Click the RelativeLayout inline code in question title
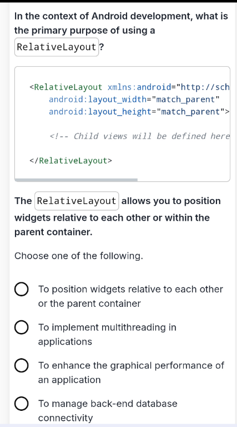237x427 pixels. point(57,47)
